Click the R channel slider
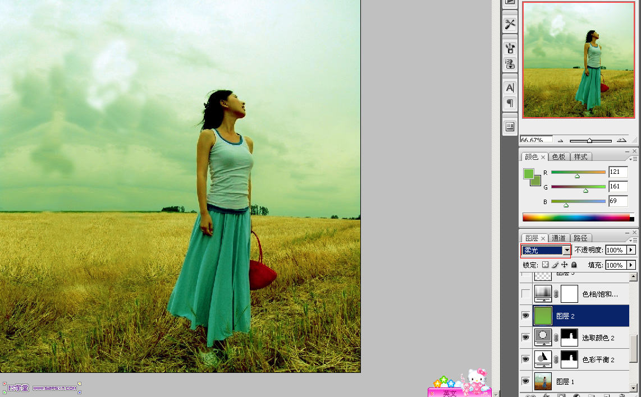Viewport: 641px width, 397px height. tap(578, 172)
